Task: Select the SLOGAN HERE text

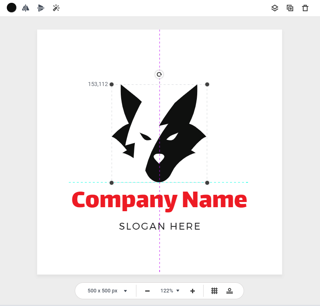Action: [x=160, y=226]
